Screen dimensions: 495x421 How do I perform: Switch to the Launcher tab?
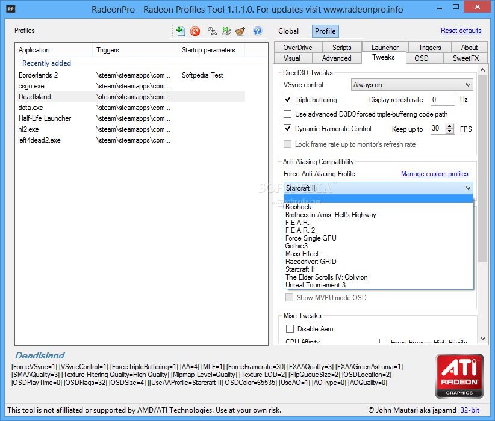pos(385,48)
